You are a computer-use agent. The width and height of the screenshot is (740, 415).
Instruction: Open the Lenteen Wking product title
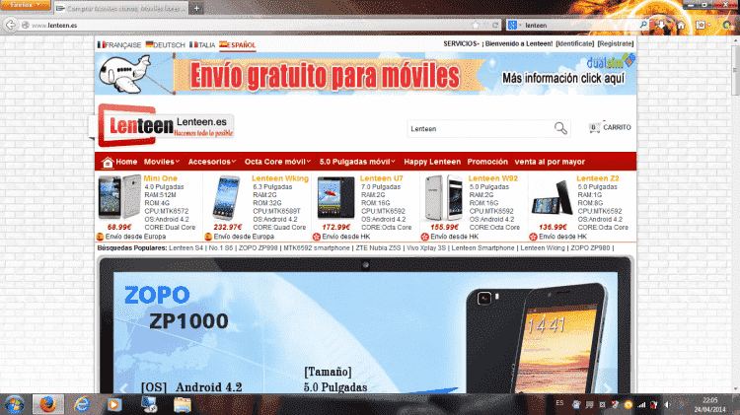[x=280, y=178]
